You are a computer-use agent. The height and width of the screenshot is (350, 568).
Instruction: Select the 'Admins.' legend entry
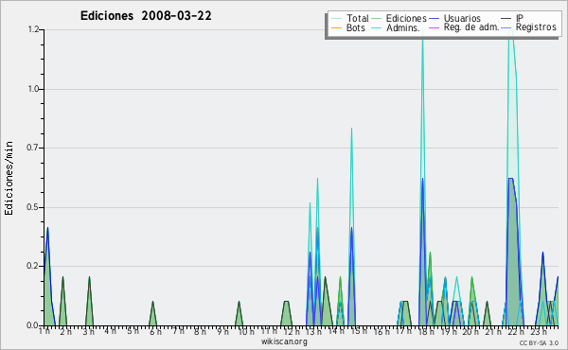[403, 27]
